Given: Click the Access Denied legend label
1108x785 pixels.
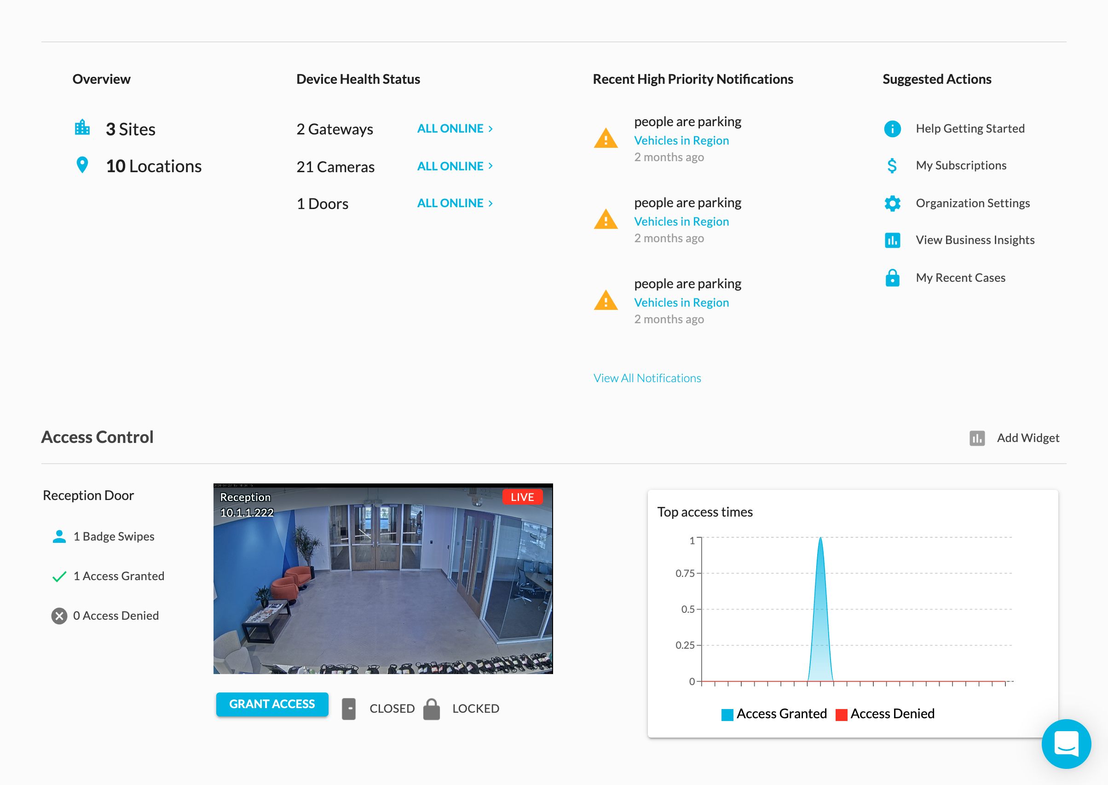Looking at the screenshot, I should pyautogui.click(x=892, y=714).
